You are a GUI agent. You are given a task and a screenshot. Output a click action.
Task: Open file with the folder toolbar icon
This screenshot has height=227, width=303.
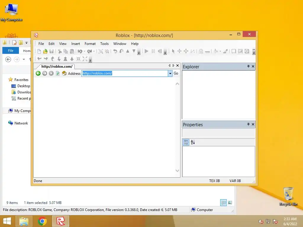[x=45, y=51]
